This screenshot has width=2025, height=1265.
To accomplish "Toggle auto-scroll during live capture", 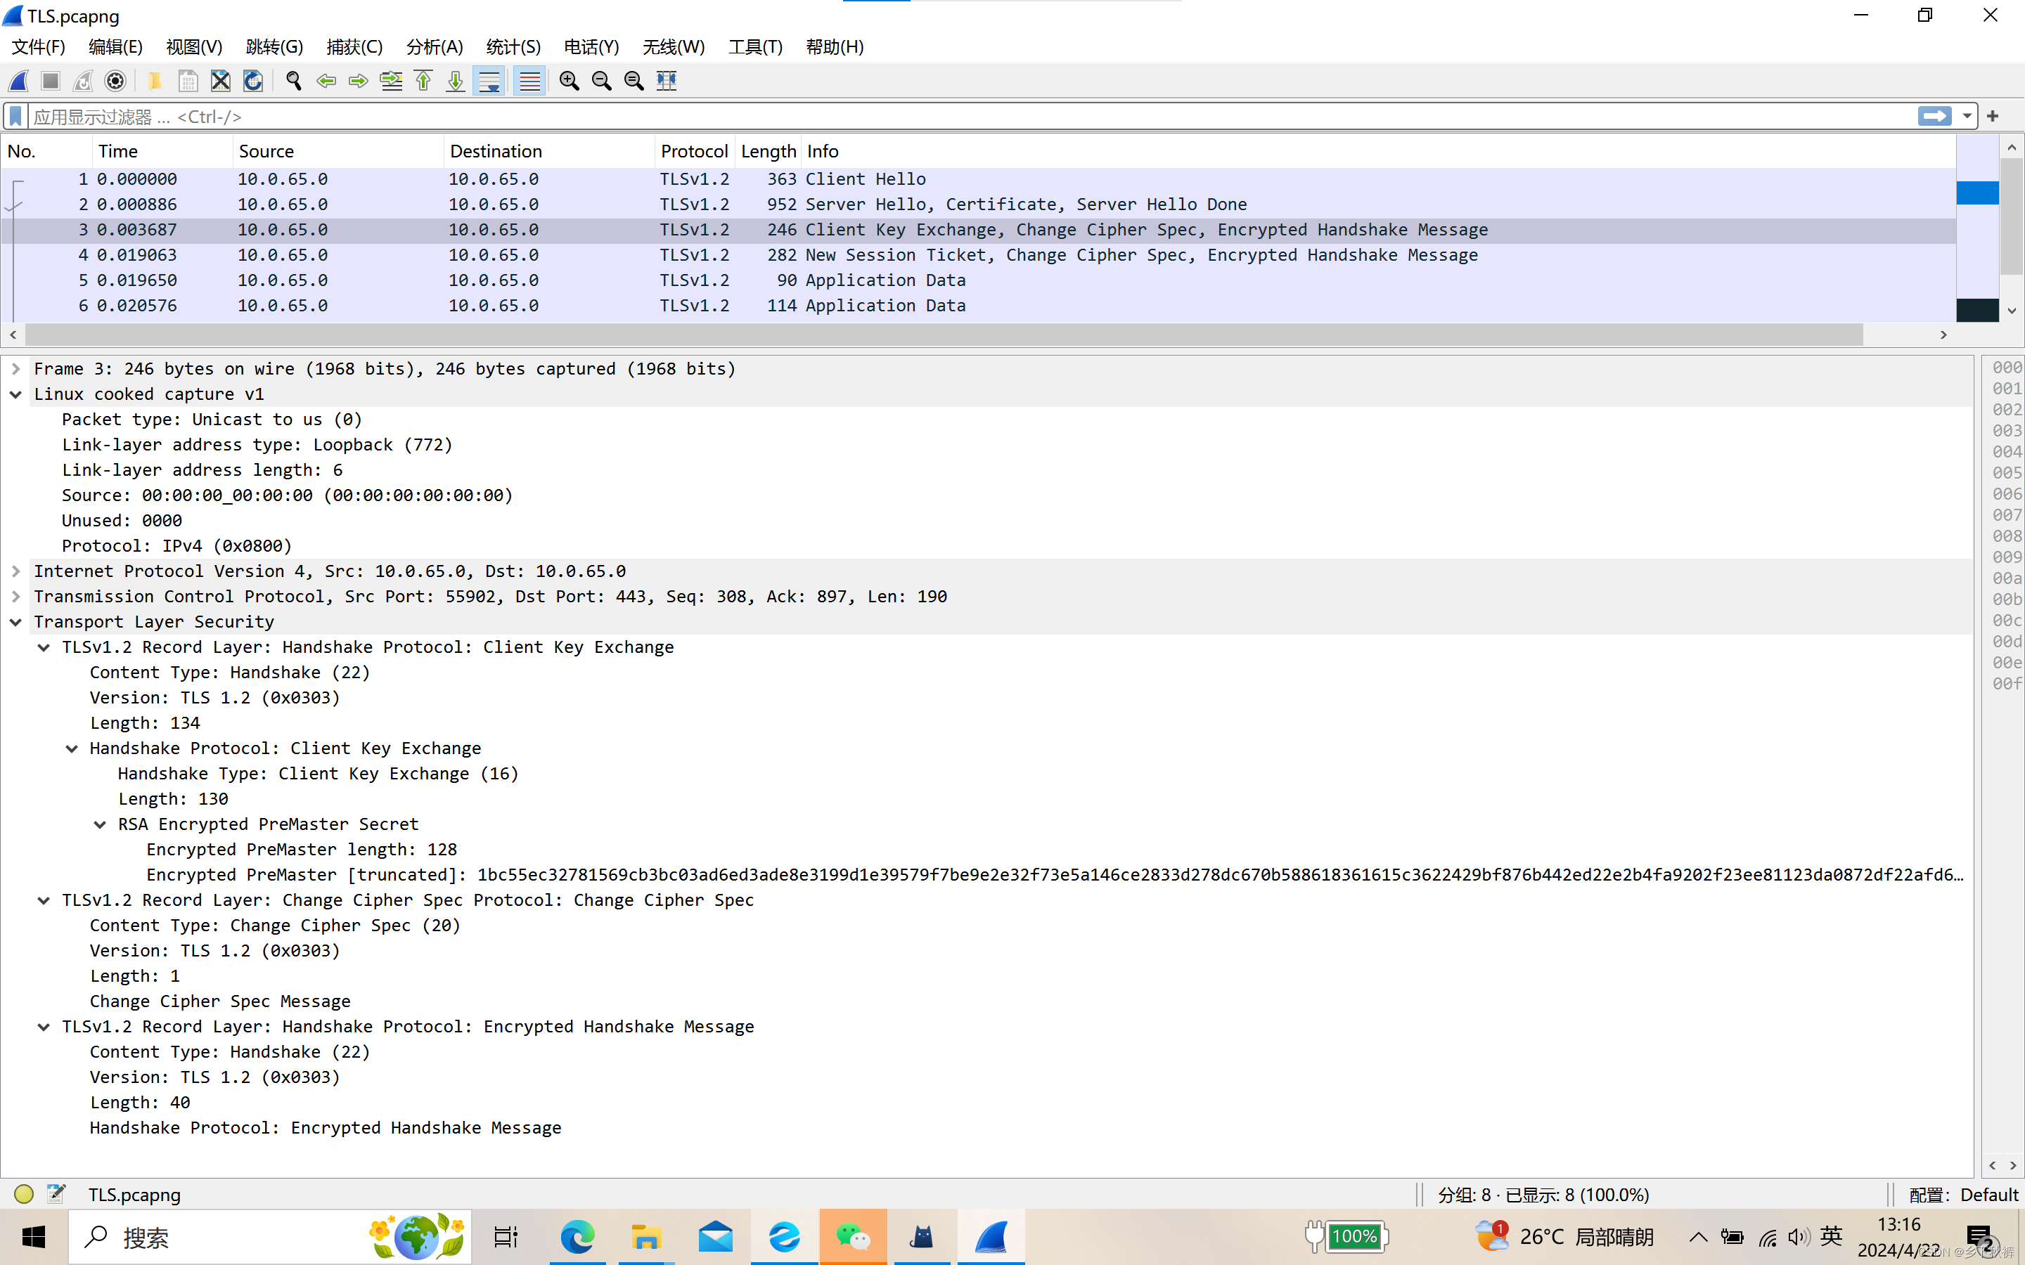I will [x=489, y=81].
